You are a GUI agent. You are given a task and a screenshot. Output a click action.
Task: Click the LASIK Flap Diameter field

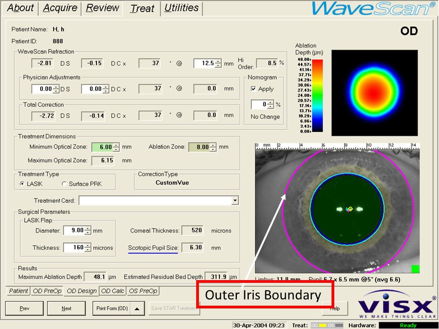point(74,230)
